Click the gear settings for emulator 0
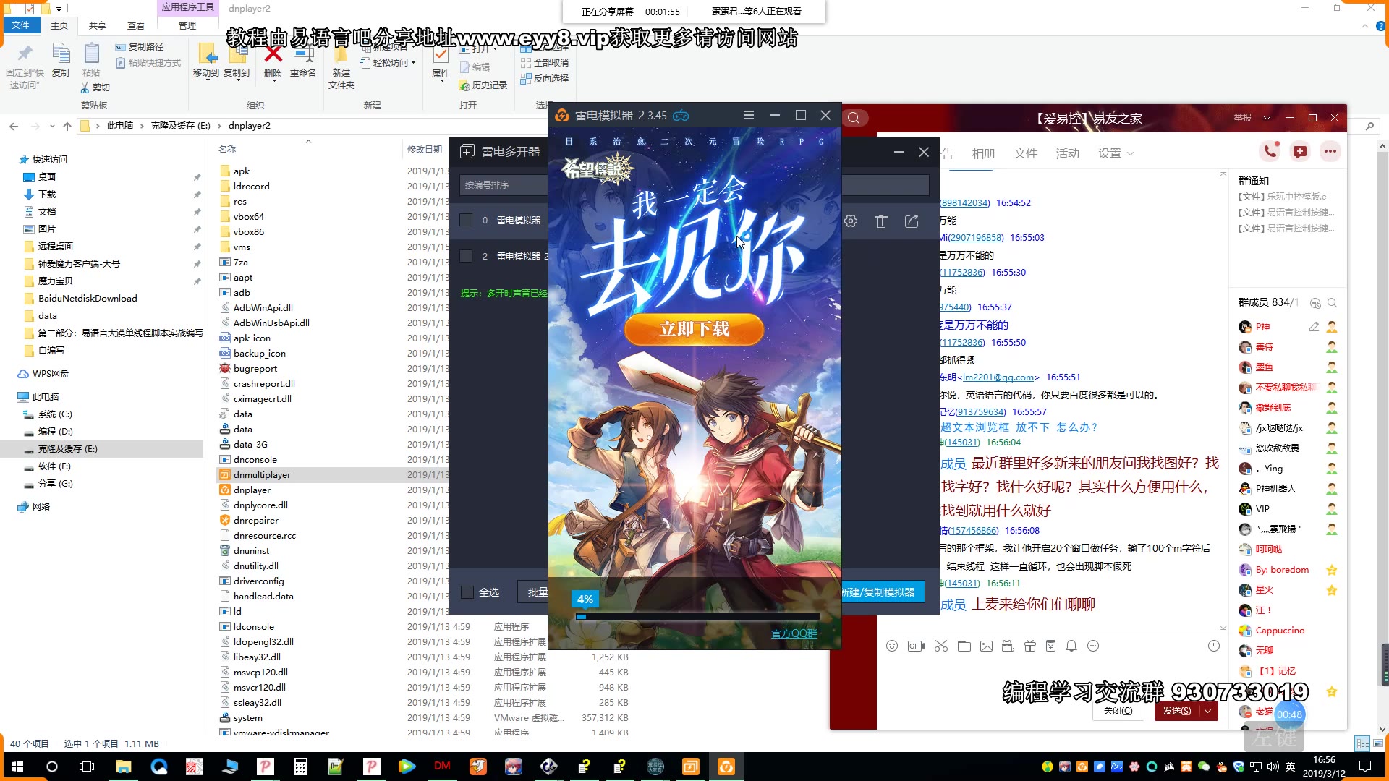Viewport: 1389px width, 781px height. tap(851, 221)
